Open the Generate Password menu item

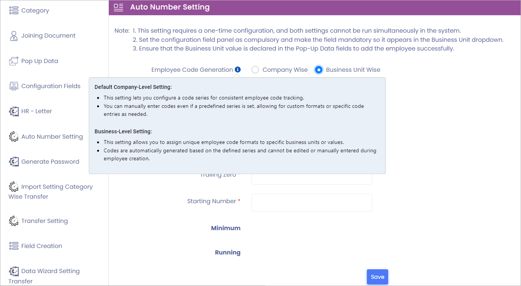pos(50,162)
